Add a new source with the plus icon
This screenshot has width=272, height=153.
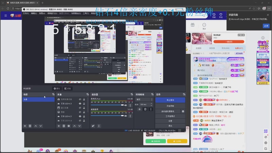(58, 126)
